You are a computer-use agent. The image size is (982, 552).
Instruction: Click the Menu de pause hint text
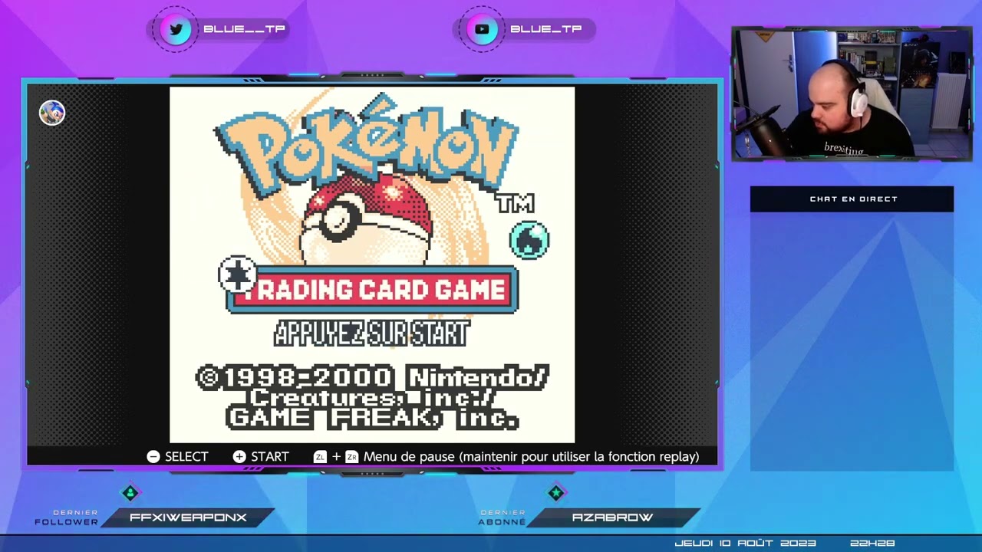[531, 456]
